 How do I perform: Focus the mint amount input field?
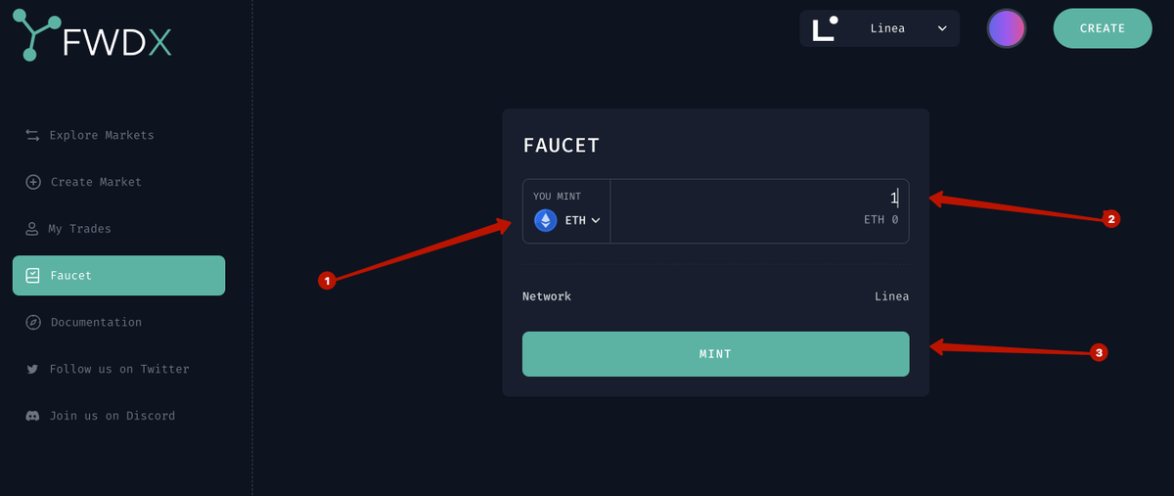click(758, 199)
